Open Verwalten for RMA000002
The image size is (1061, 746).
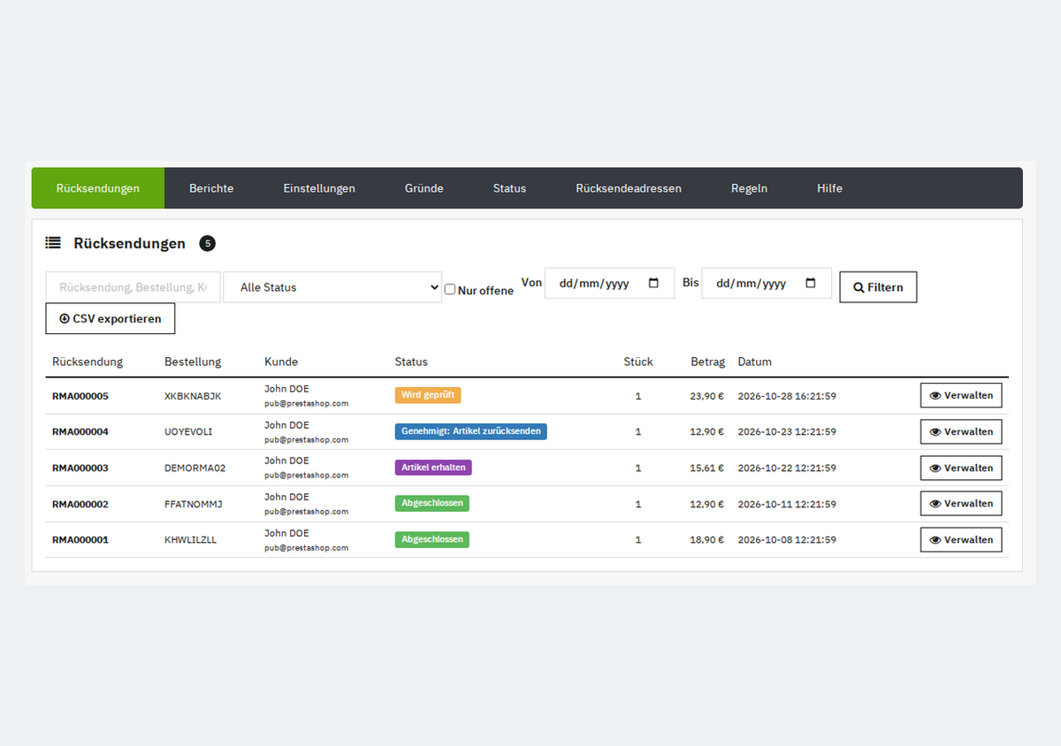[961, 504]
